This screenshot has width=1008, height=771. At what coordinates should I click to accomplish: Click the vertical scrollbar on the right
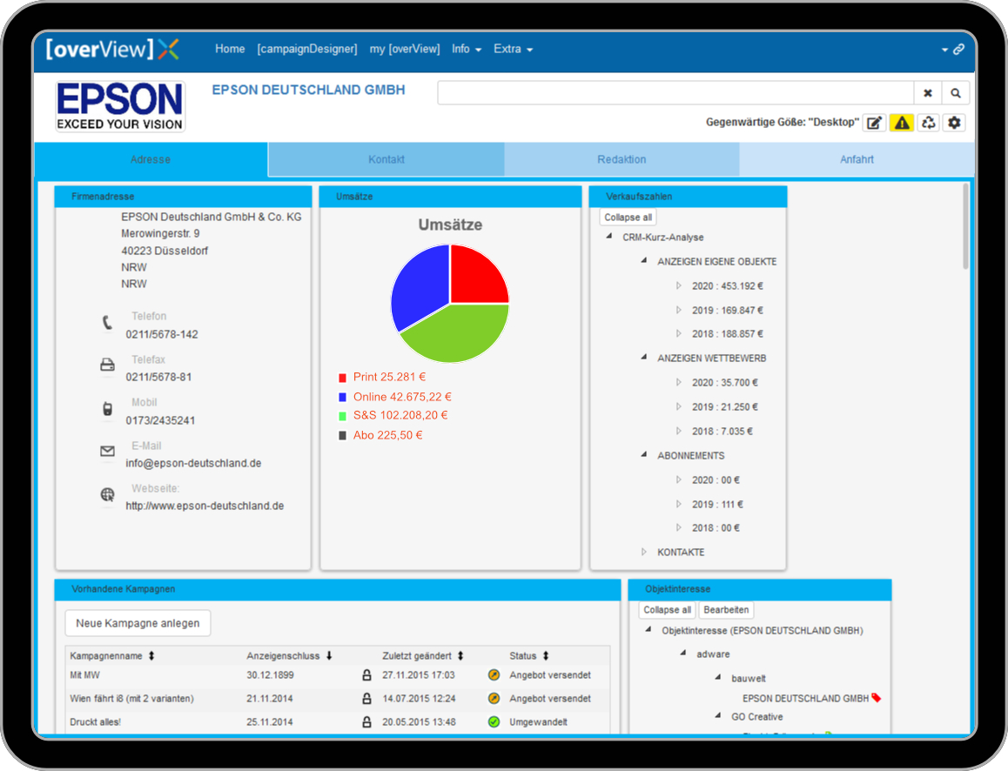(x=965, y=226)
